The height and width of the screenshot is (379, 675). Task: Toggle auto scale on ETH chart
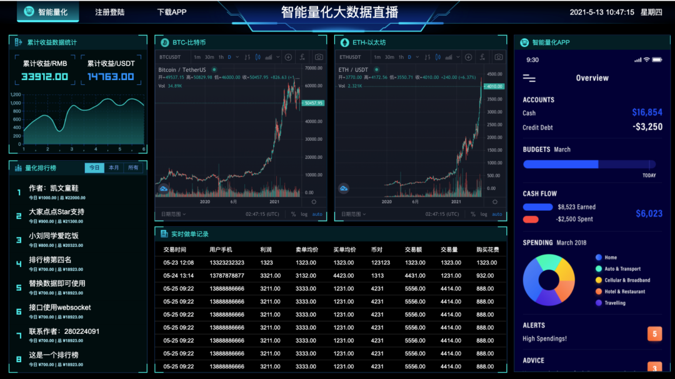click(x=497, y=214)
